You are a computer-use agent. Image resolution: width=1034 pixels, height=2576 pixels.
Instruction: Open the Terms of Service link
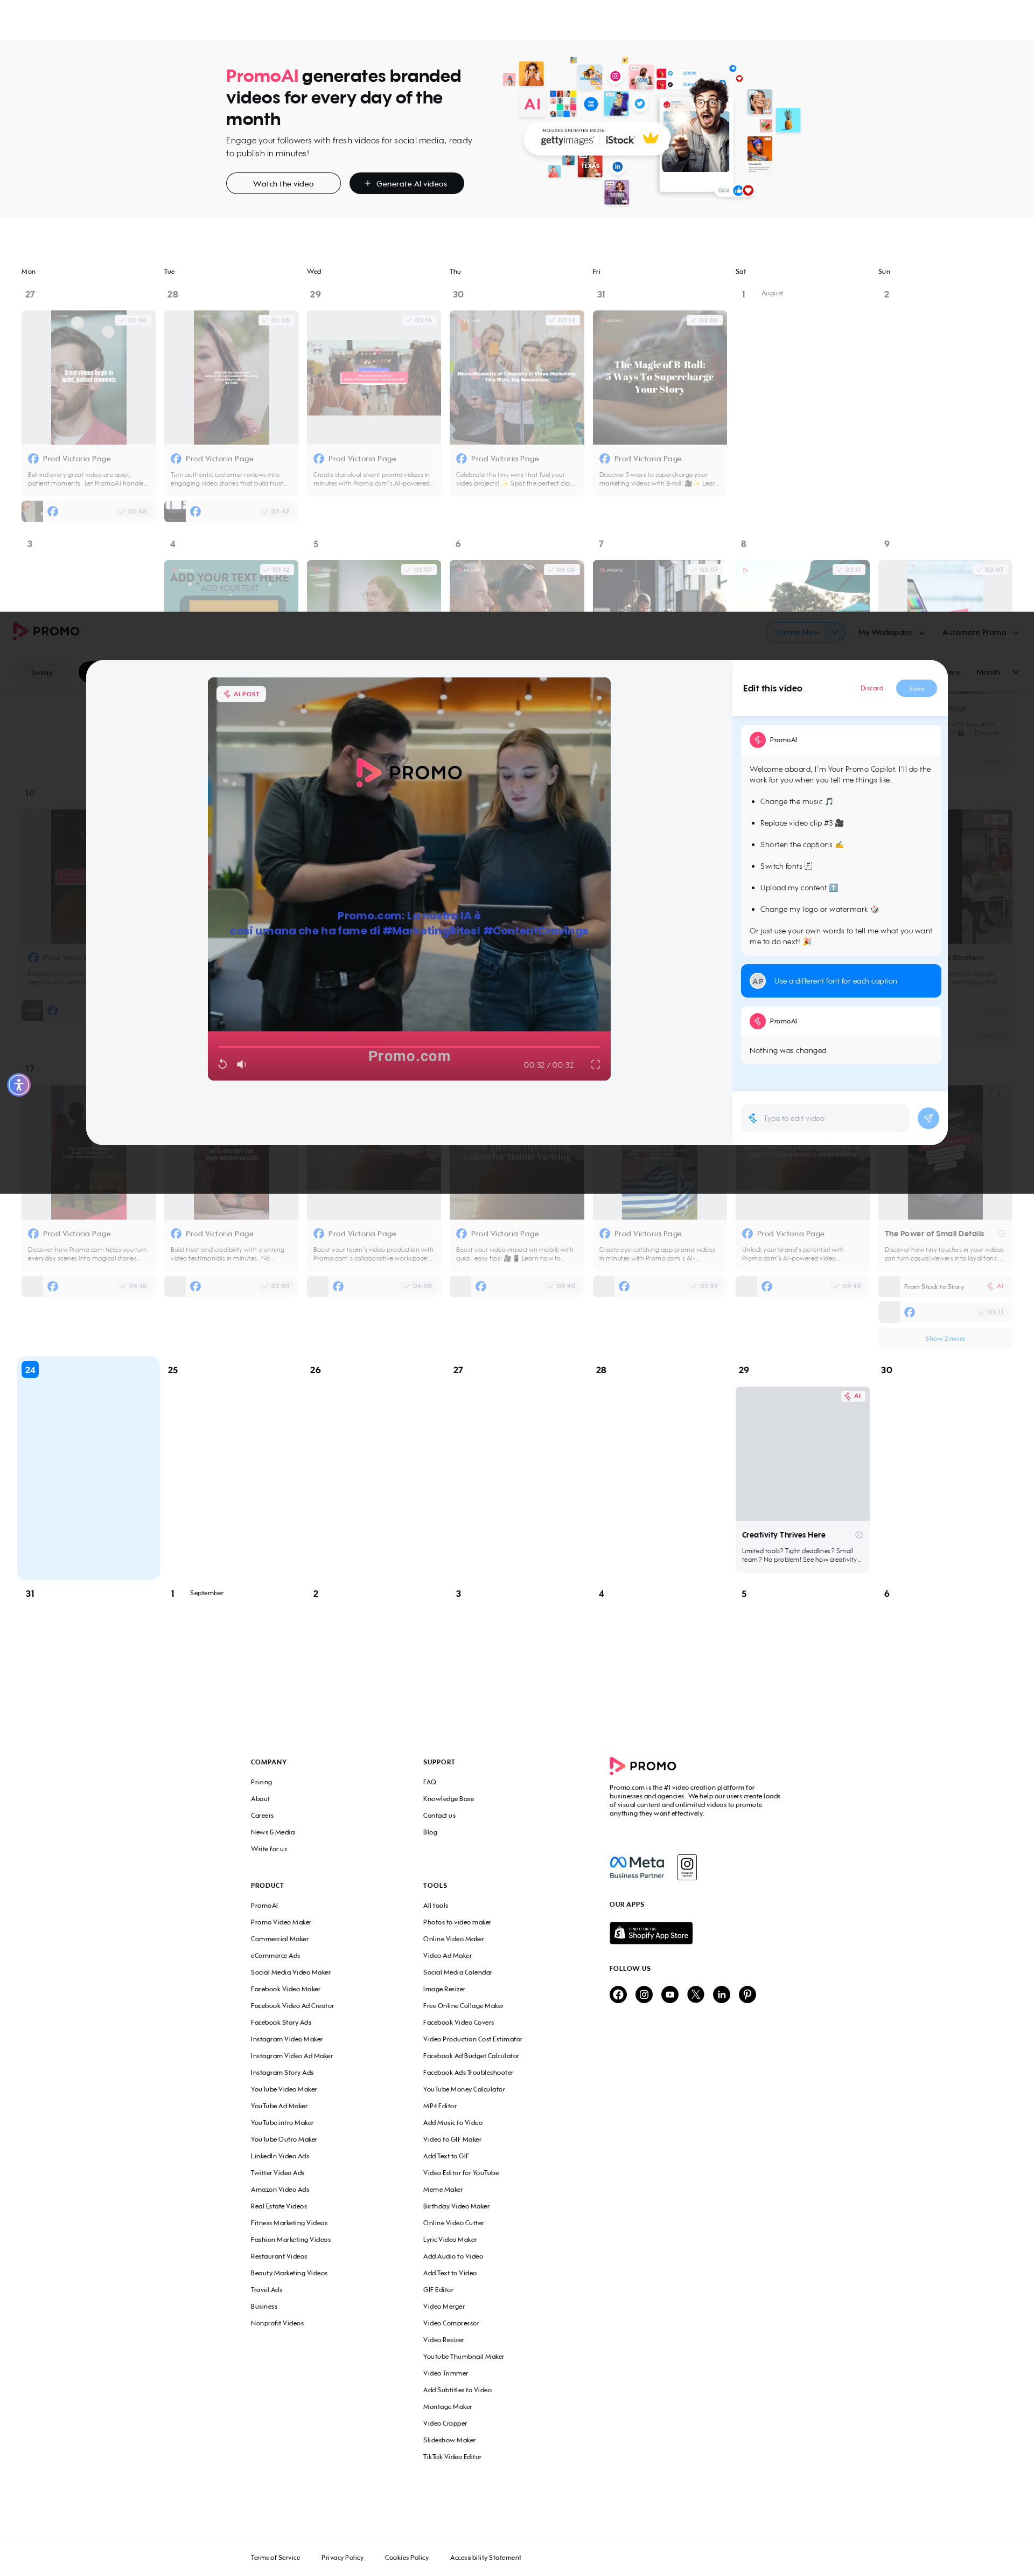tap(275, 2557)
